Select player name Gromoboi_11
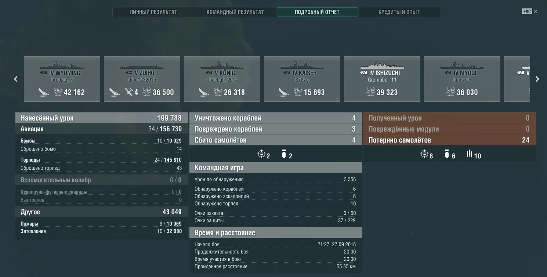The image size is (547, 277). pos(382,80)
